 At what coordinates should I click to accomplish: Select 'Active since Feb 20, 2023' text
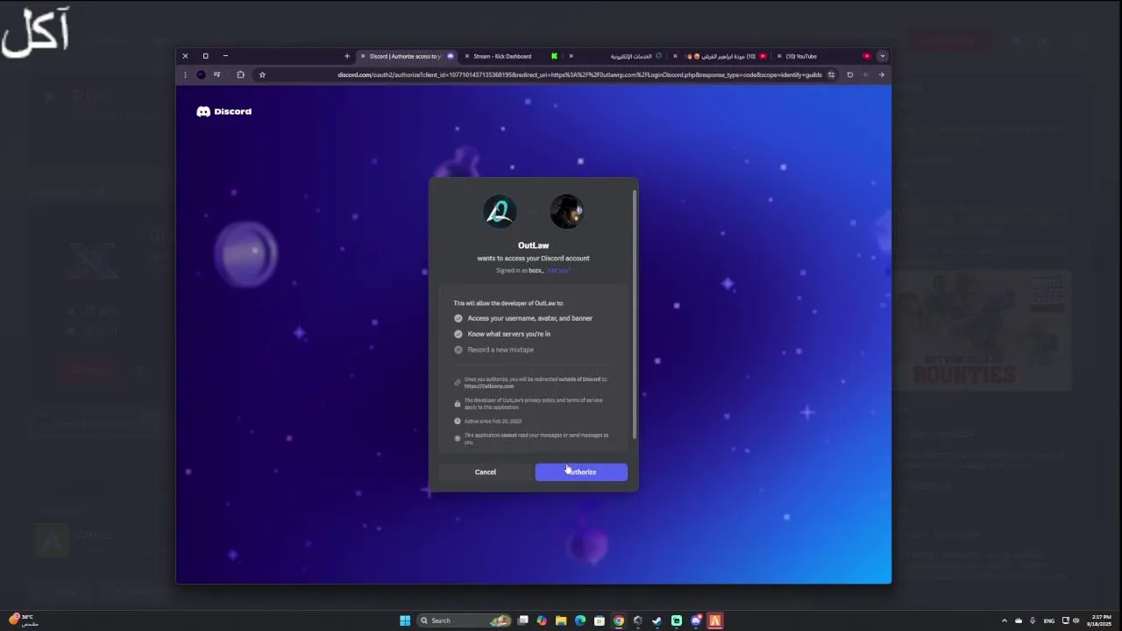click(493, 422)
